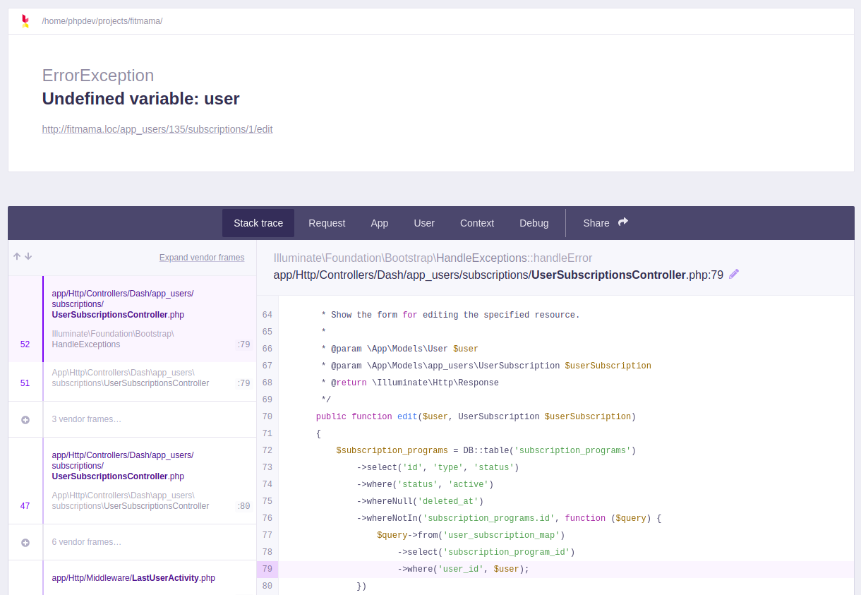Expand the 3 vendor frames plus icon
Screen dimensions: 861x595
(x=25, y=419)
